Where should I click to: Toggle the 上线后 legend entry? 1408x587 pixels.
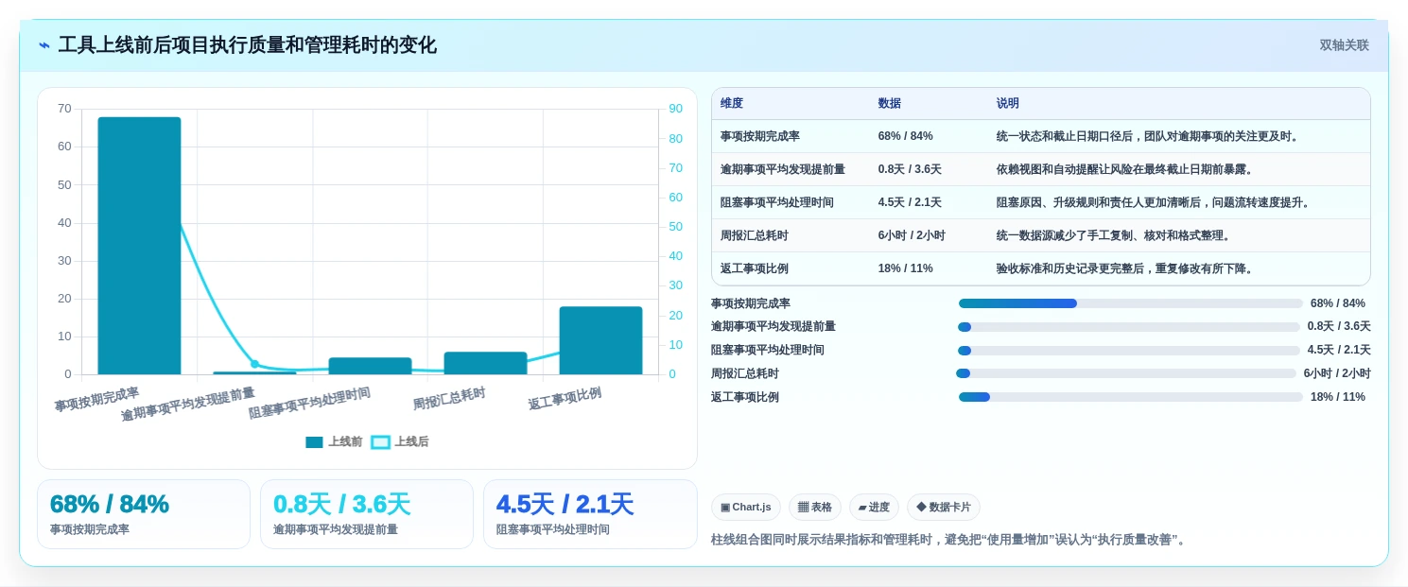pos(400,441)
